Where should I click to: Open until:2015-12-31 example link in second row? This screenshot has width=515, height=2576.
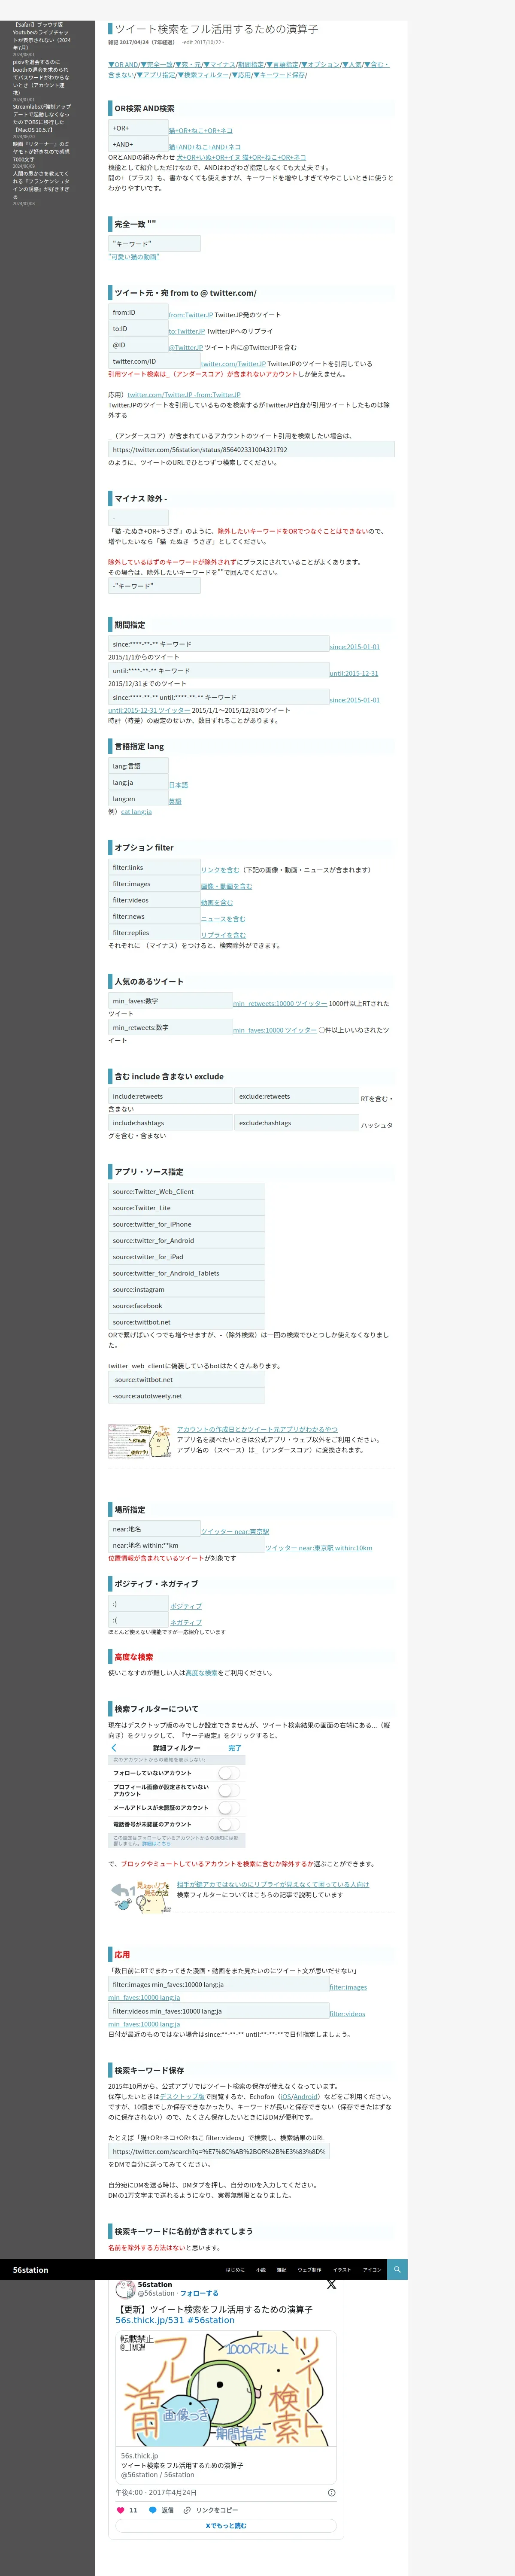pyautogui.click(x=354, y=674)
